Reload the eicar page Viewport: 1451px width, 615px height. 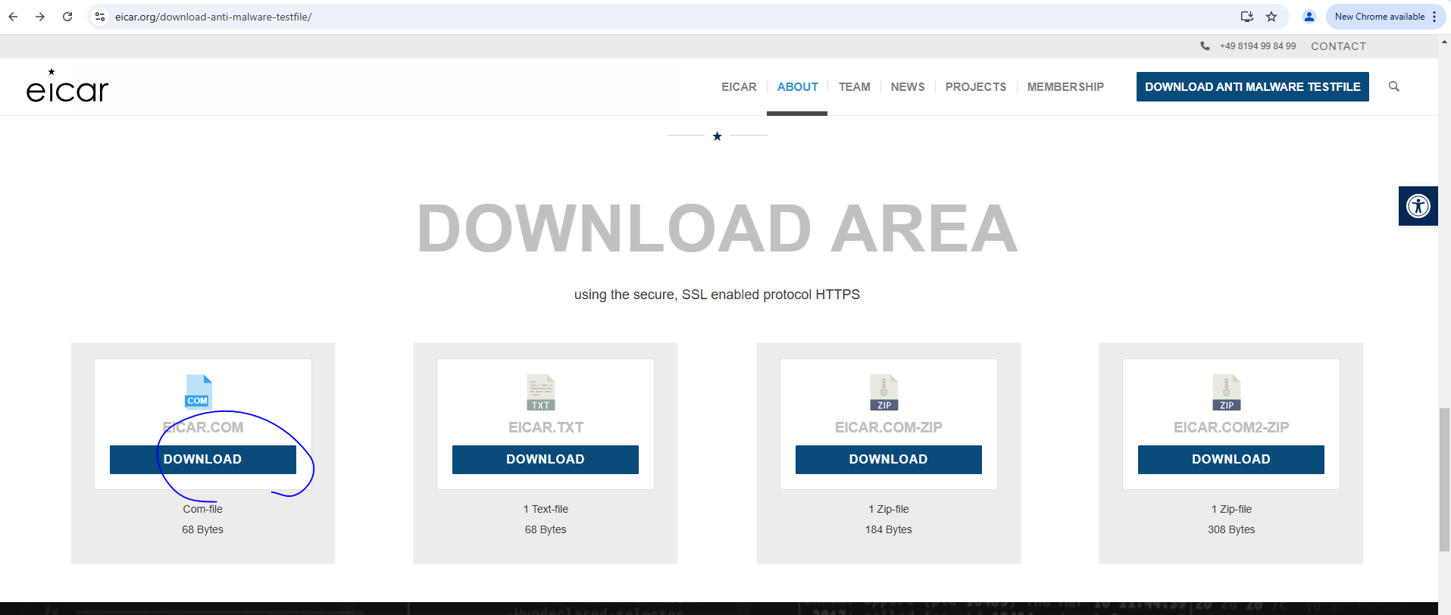(67, 17)
